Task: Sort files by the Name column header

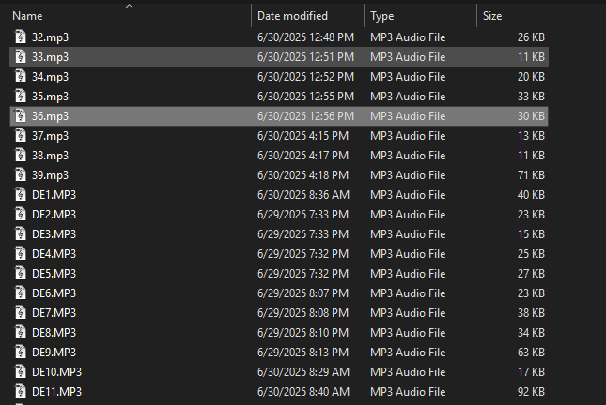Action: [27, 16]
